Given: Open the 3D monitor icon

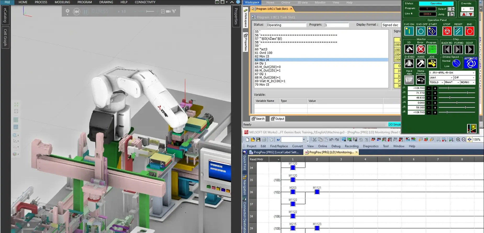Looking at the screenshot, I should (x=409, y=49).
